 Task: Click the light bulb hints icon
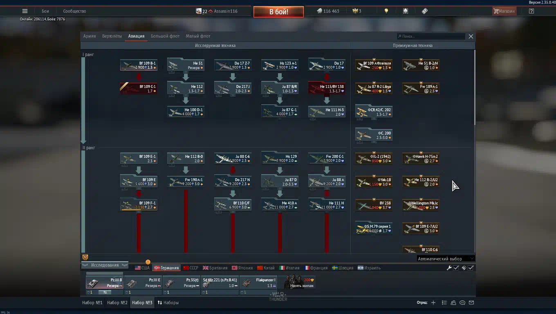click(x=386, y=11)
